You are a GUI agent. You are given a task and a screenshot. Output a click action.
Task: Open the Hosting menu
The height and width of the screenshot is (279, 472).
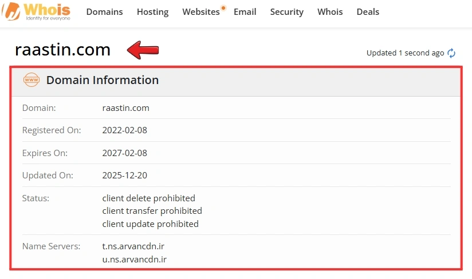tap(152, 11)
